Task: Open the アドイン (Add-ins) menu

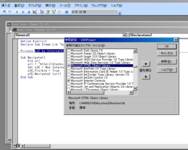Action: pyautogui.click(x=81, y=6)
